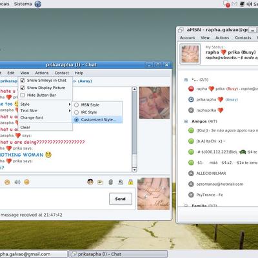Click the offline icon beside ozromanos@hotmail.com

point(191,184)
